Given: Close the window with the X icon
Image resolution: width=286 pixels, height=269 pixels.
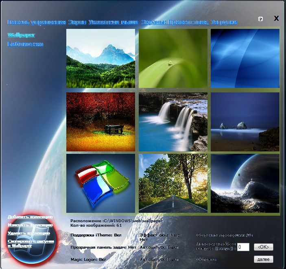Looking at the screenshot, I should pyautogui.click(x=276, y=18).
